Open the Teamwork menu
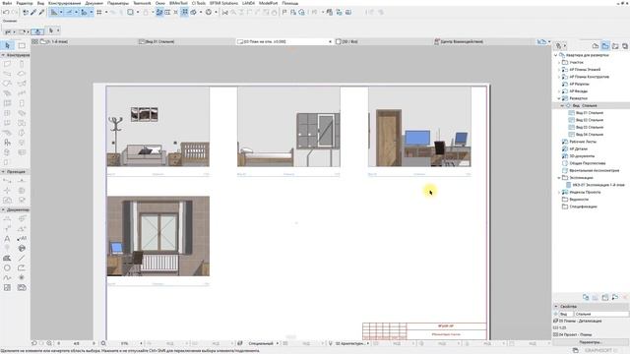 pos(142,3)
